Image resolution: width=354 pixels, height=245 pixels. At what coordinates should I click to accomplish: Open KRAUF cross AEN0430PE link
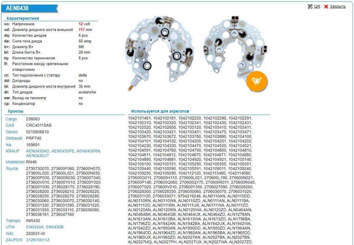click(x=63, y=151)
